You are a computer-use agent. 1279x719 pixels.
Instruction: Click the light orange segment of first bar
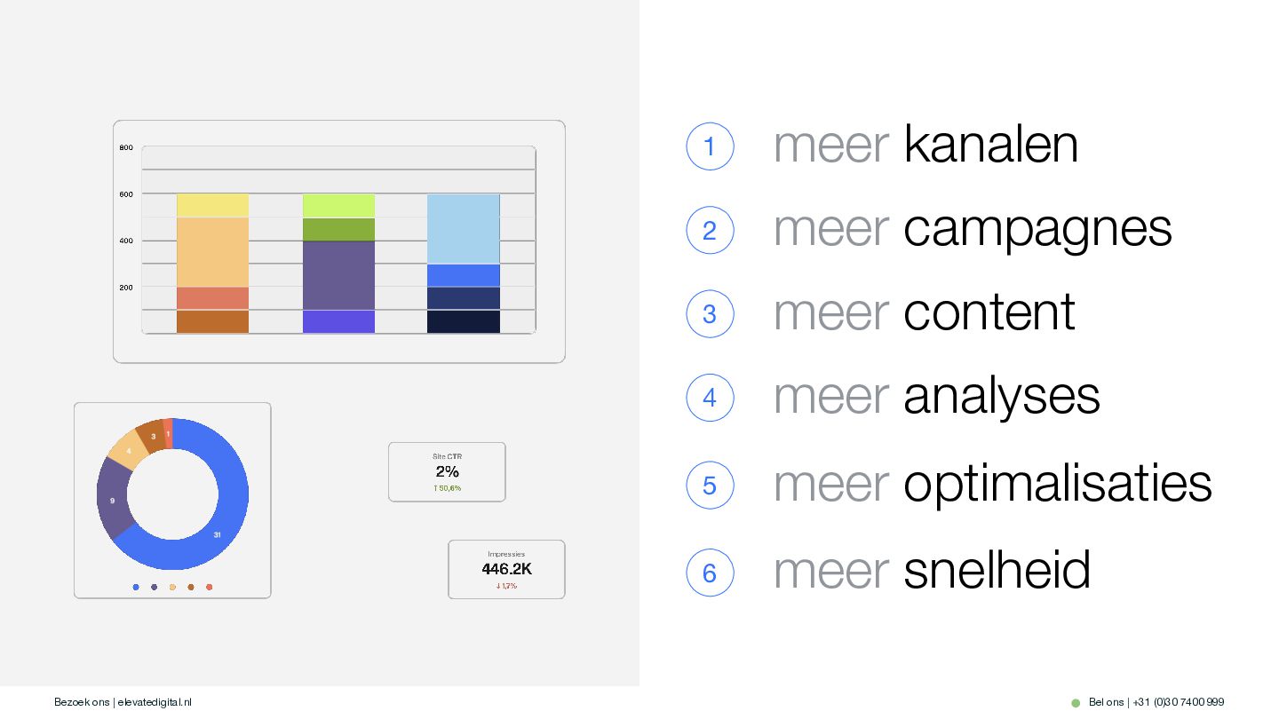[x=212, y=251]
